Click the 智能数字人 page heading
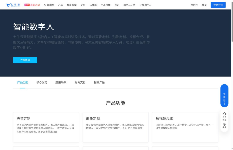Viewport: 233px width, 150px height. pos(33,27)
